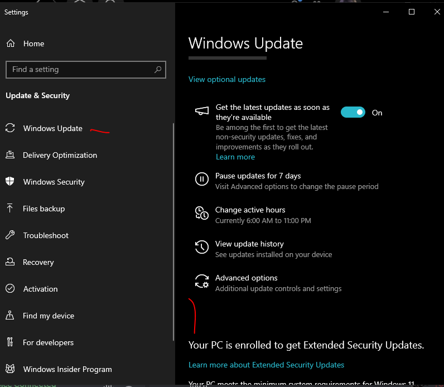Click the Update & Security heading
This screenshot has width=444, height=387.
pos(38,95)
